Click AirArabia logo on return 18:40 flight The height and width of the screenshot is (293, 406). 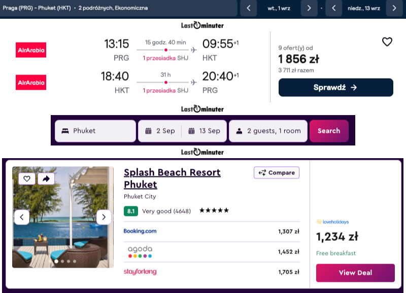click(31, 82)
